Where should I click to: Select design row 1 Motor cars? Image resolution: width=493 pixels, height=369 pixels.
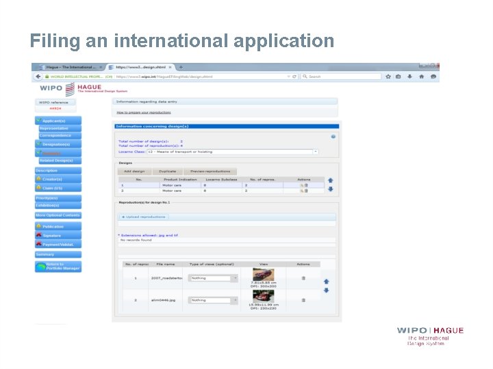(221, 185)
